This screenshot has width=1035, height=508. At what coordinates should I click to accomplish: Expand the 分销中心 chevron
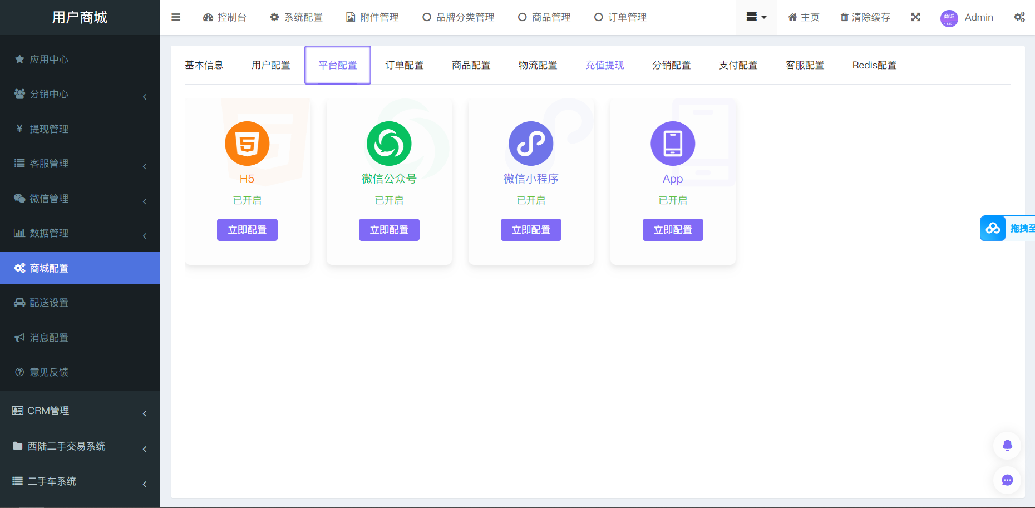[x=145, y=97]
